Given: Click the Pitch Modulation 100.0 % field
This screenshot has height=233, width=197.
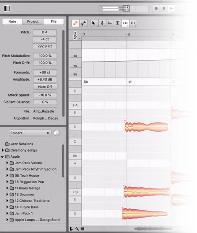Looking at the screenshot, I should click(45, 56).
